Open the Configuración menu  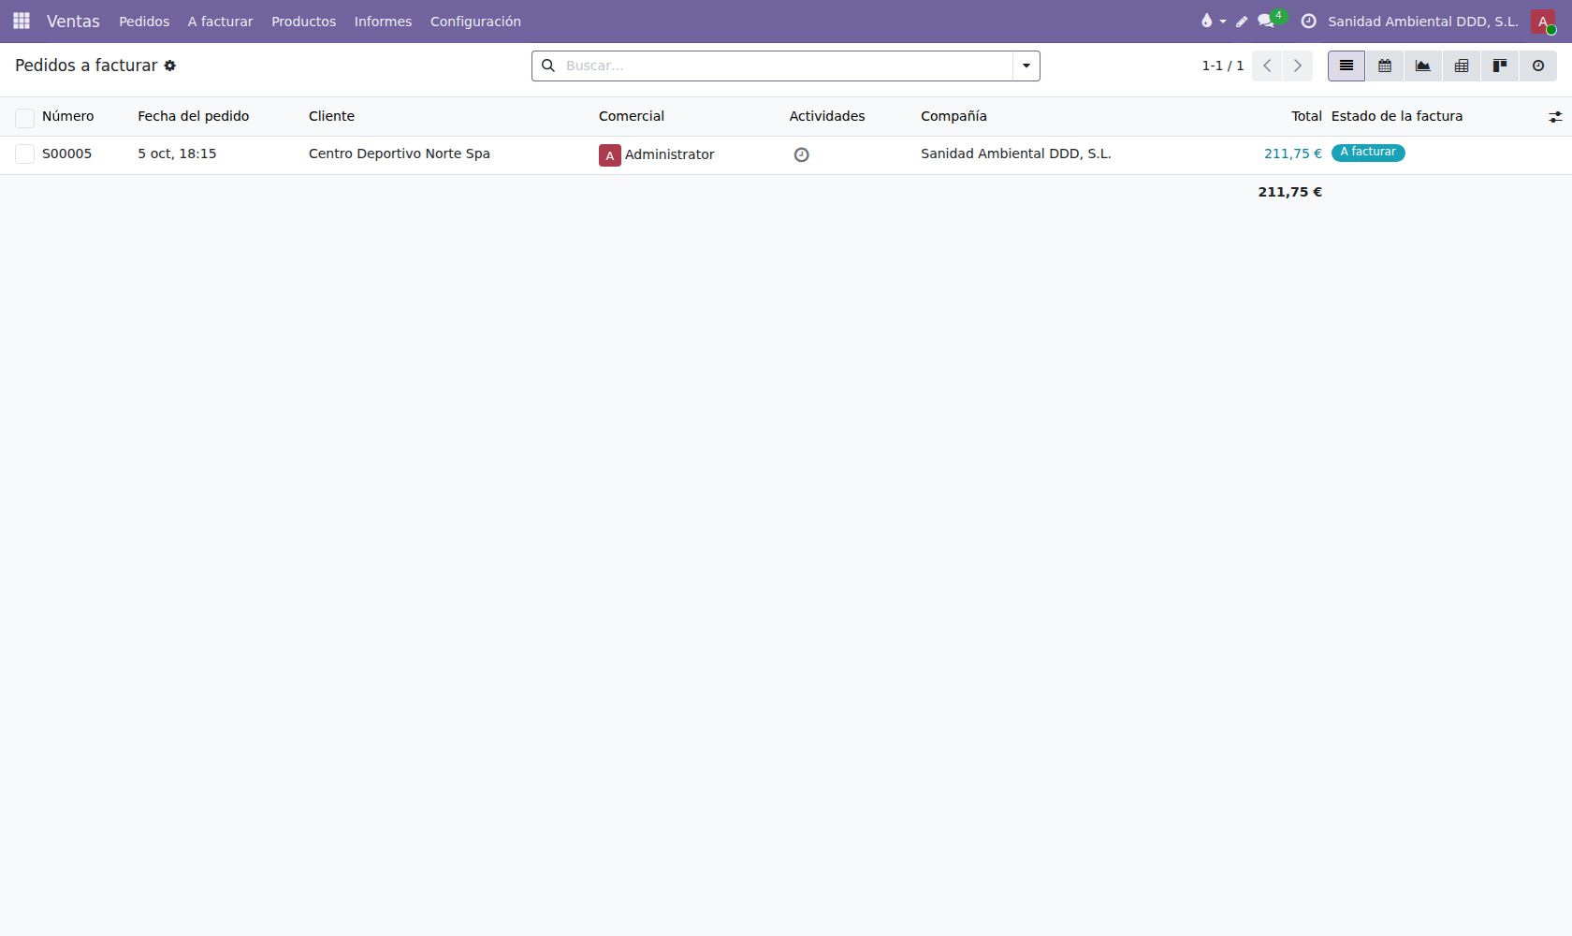coord(475,22)
